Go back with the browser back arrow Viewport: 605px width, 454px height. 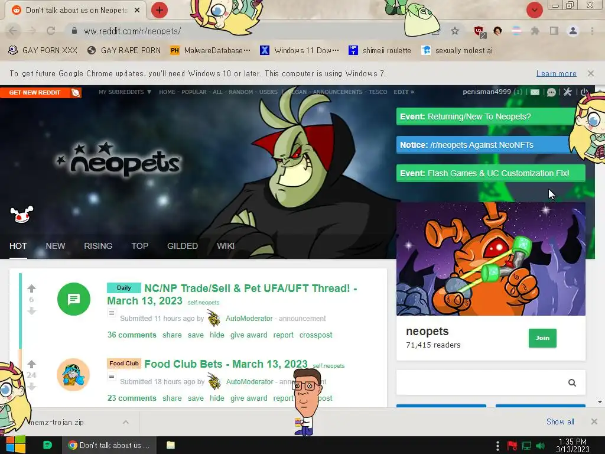point(13,31)
